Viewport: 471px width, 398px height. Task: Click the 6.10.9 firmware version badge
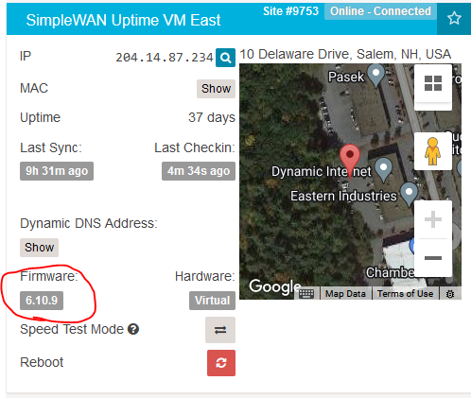click(x=42, y=301)
